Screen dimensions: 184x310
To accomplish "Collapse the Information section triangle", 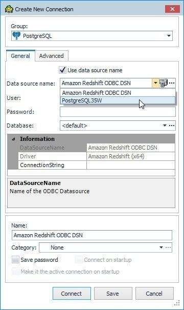I will [x=13, y=139].
